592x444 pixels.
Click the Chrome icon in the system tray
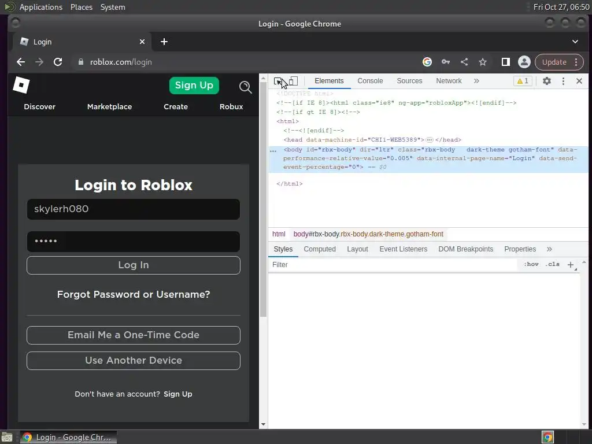tap(548, 437)
